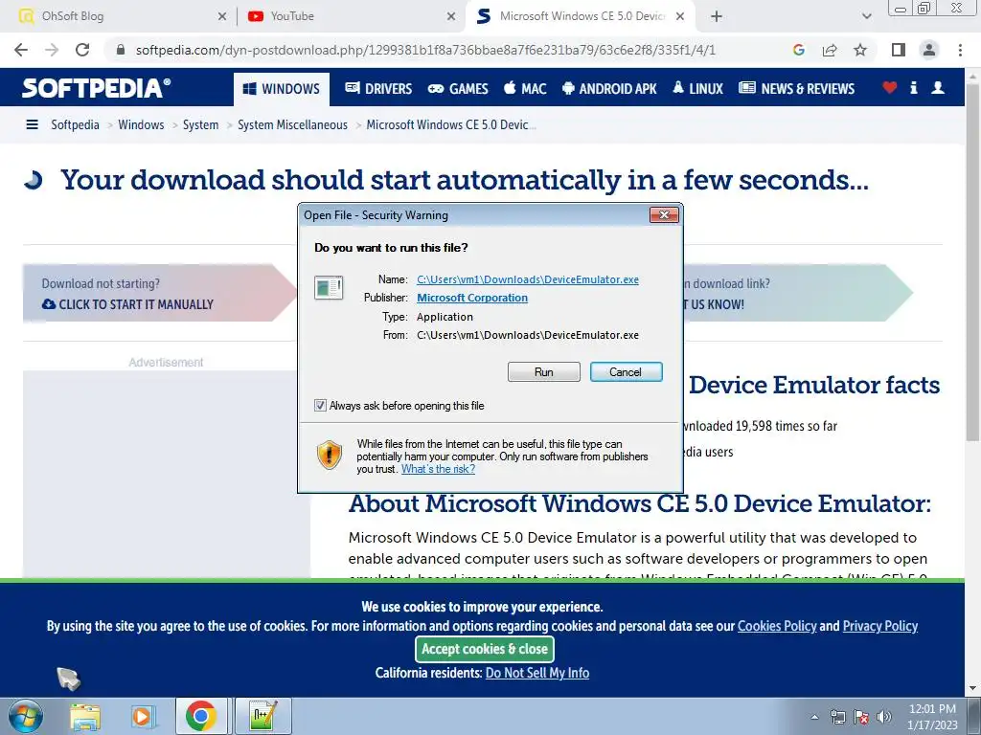Viewport: 981px width, 735px height.
Task: Click the Softpedia logo
Action: coord(97,88)
